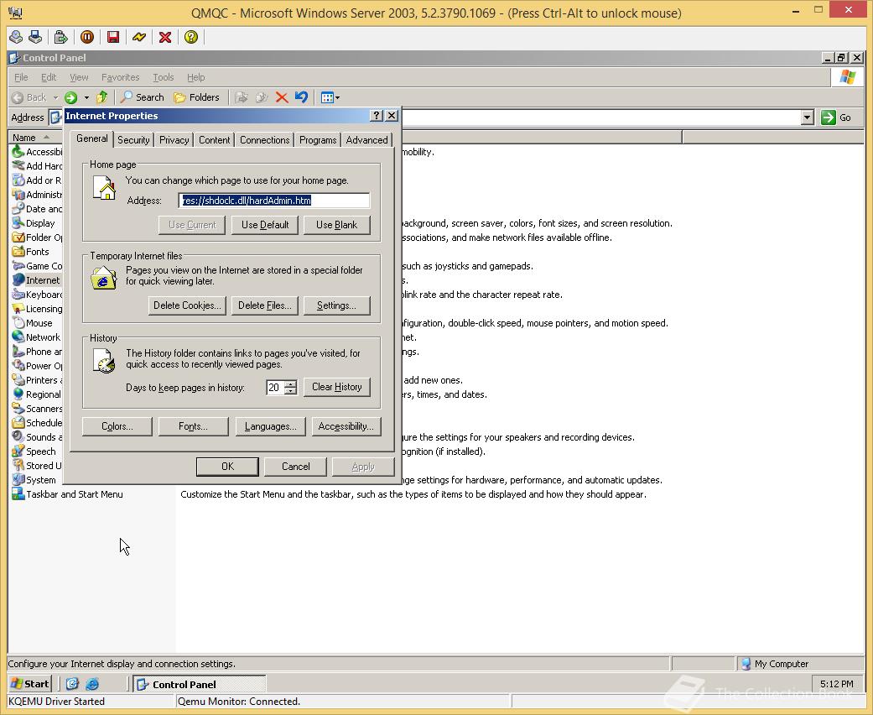Select the Speech item in list
Screen dimensions: 873x715
[x=34, y=451]
